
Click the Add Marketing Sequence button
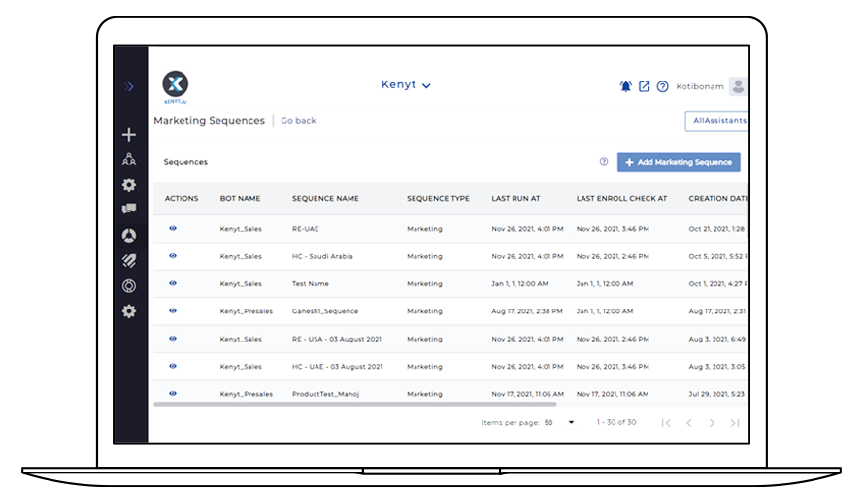click(x=679, y=163)
